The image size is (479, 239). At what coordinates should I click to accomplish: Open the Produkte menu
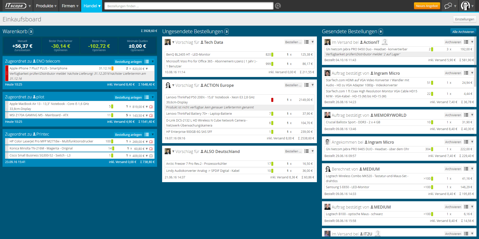point(46,6)
